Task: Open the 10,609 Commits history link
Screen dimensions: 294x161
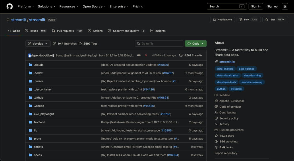Action: pyautogui.click(x=191, y=55)
